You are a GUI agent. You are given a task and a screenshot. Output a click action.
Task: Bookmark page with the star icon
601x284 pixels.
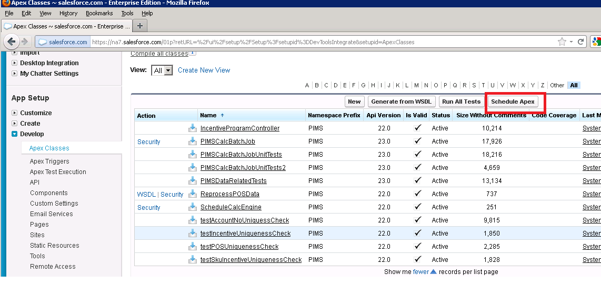click(562, 42)
